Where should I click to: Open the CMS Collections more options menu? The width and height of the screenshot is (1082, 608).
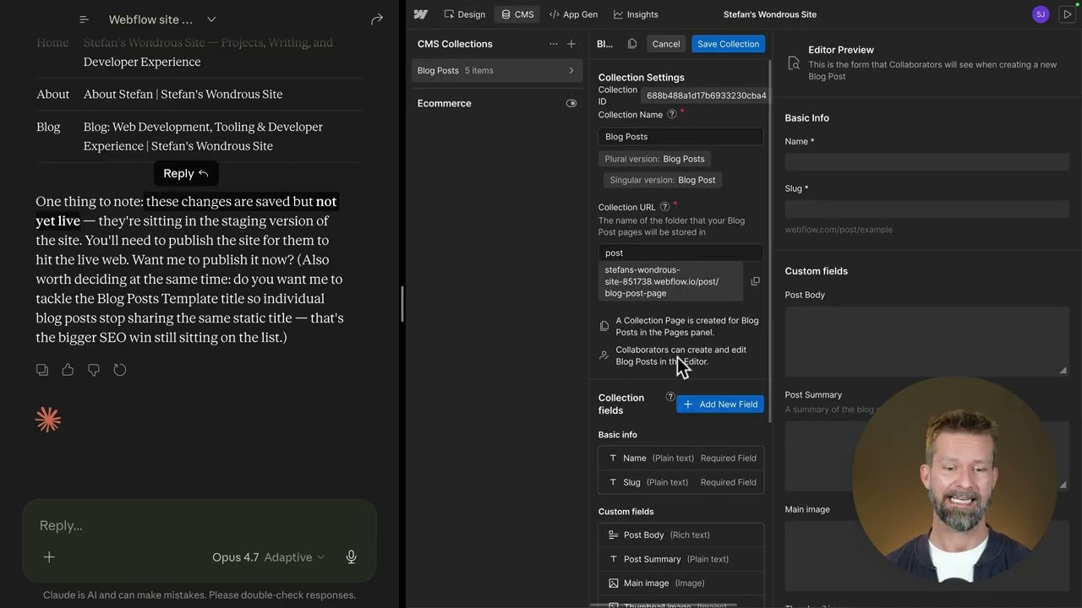(554, 44)
